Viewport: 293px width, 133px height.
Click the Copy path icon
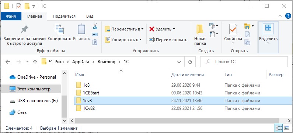[95, 35]
